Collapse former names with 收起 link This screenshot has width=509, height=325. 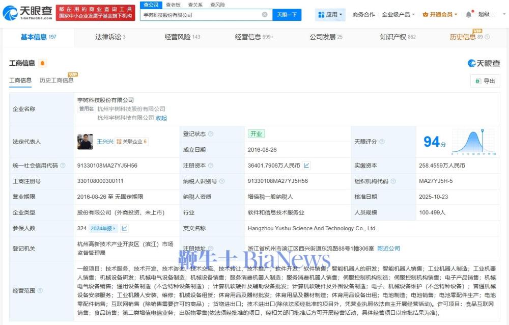coord(161,118)
